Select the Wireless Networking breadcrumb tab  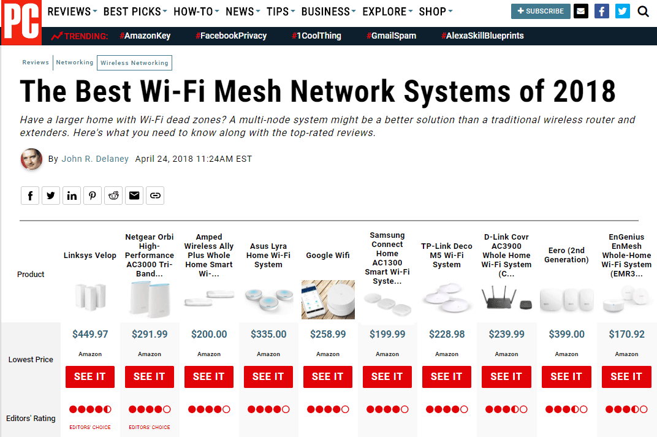coord(134,63)
